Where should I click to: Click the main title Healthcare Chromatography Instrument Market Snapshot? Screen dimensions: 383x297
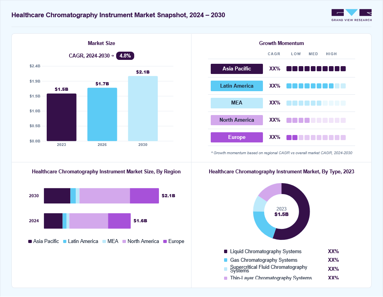tap(118, 15)
